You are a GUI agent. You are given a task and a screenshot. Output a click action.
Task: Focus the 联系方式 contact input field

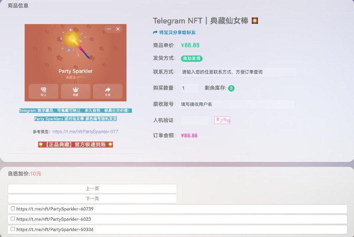pos(238,72)
